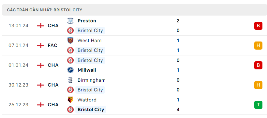This screenshot has width=267, height=118.
Task: Click green T badge for Watford match
Action: click(258, 105)
